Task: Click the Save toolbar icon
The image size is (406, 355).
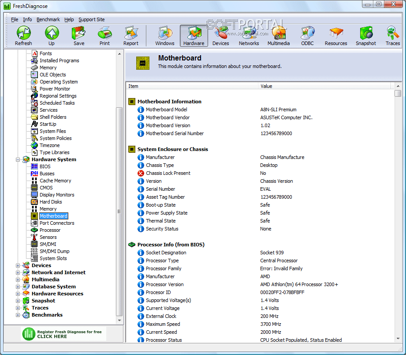Action: pos(79,36)
